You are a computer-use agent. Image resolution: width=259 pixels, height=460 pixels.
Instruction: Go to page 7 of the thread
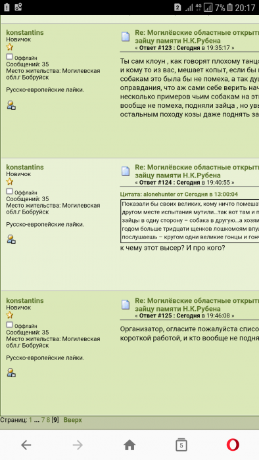tap(43, 420)
